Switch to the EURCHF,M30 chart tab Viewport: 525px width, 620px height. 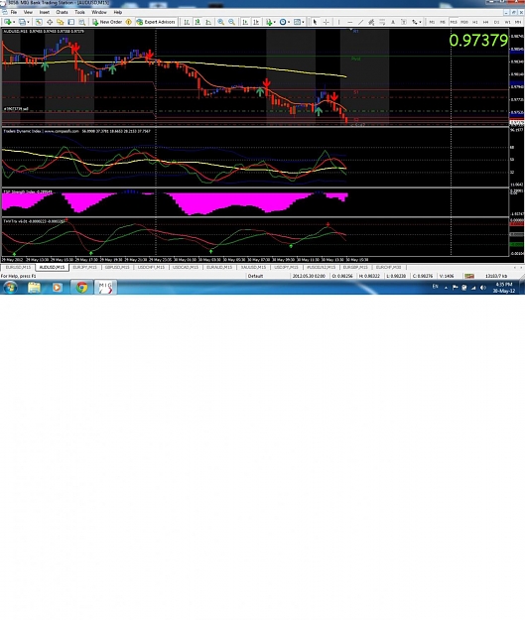pyautogui.click(x=388, y=268)
